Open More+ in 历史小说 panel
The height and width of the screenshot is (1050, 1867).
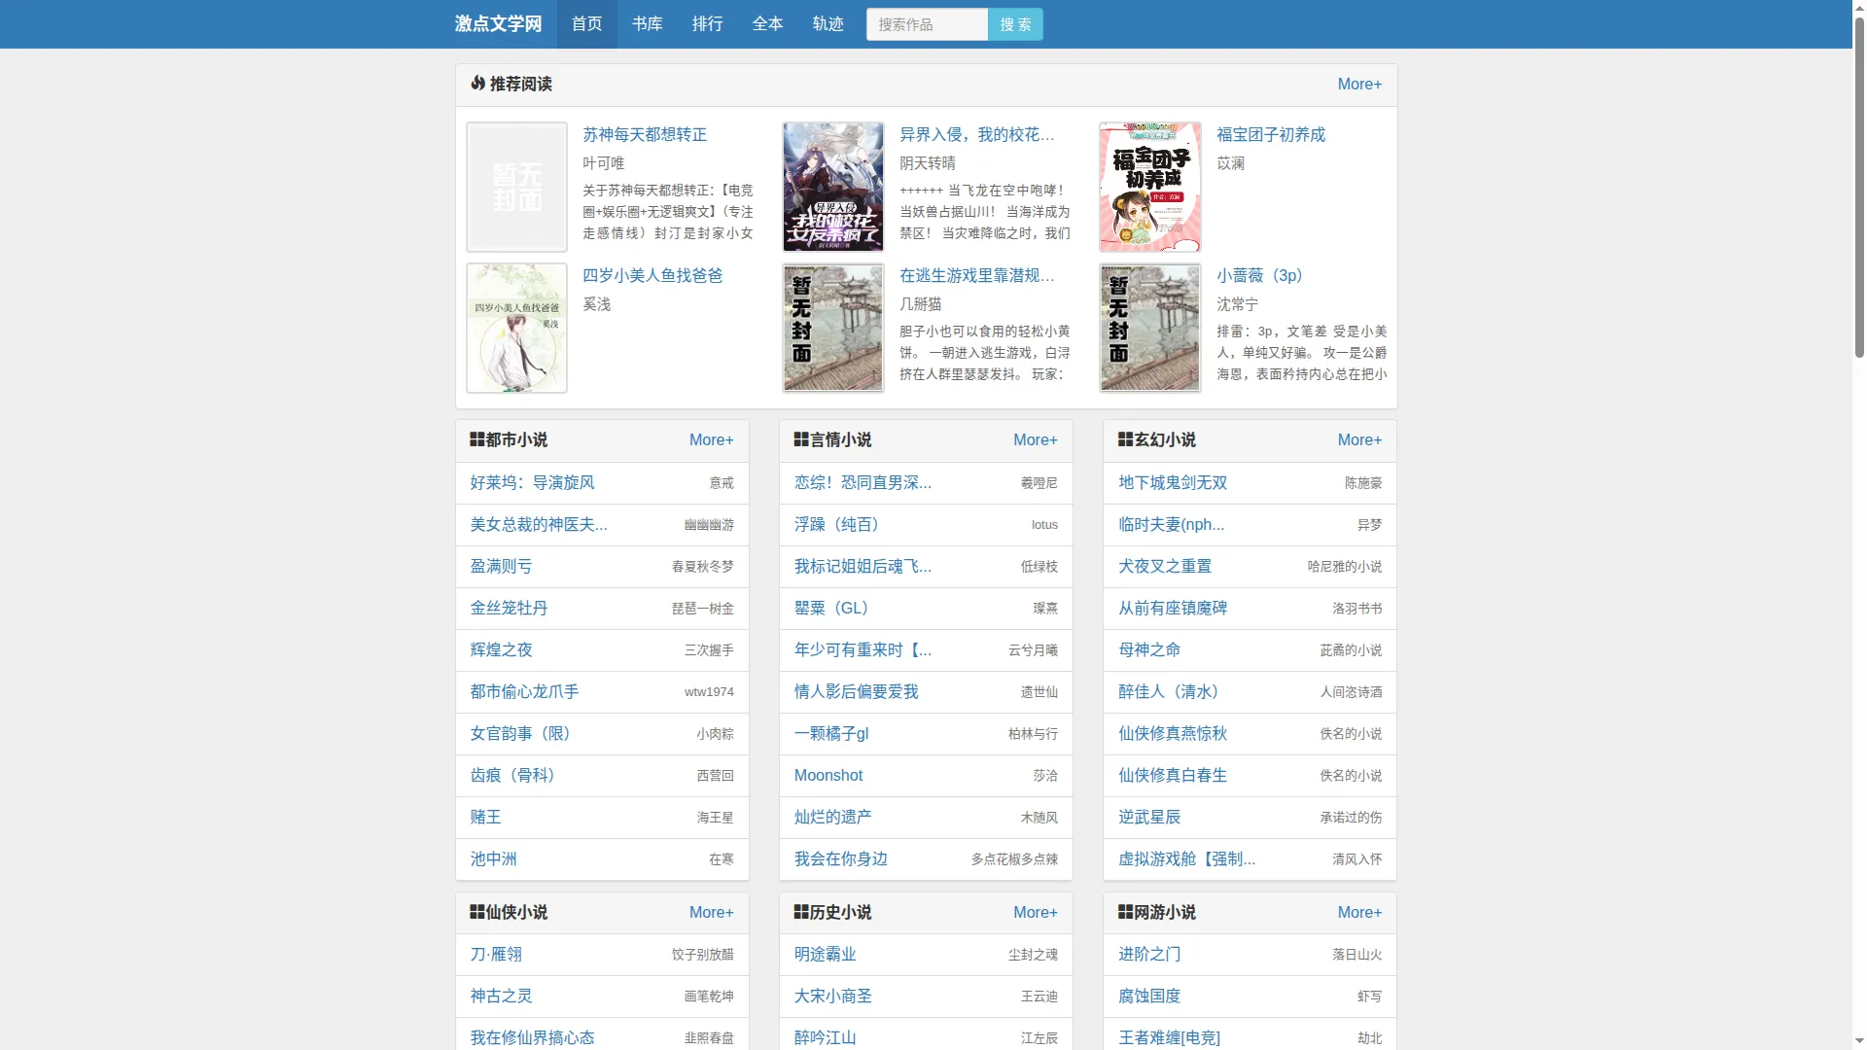pos(1036,913)
